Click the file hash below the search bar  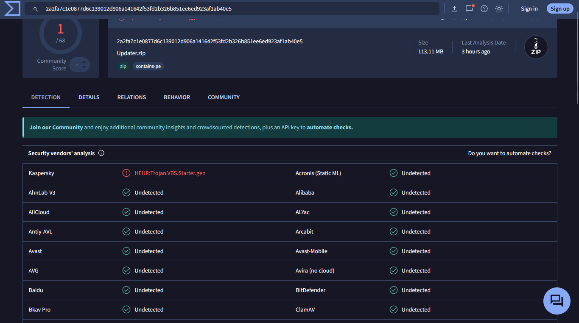tap(210, 41)
